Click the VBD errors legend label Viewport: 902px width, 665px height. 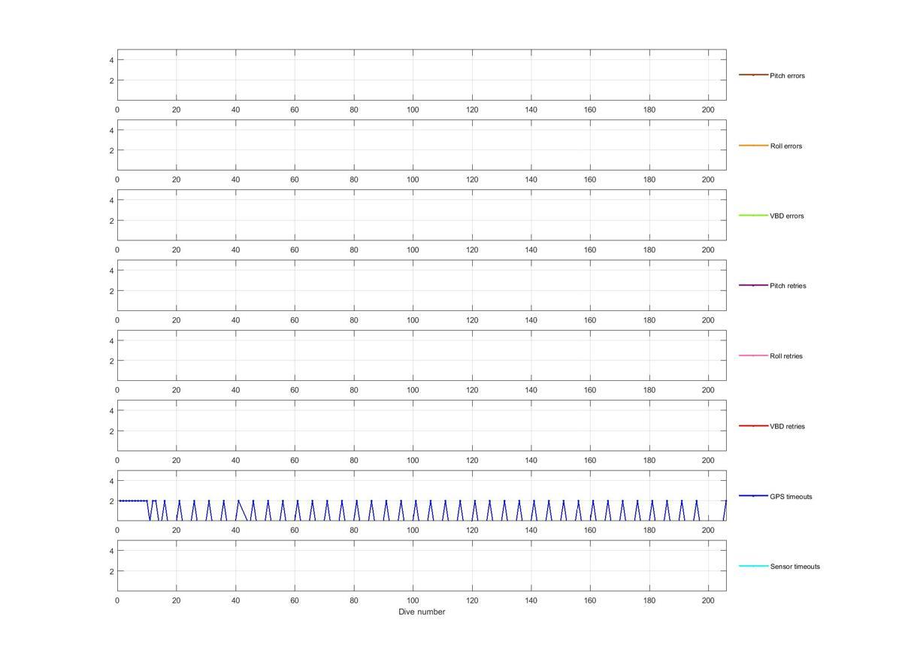tap(786, 216)
